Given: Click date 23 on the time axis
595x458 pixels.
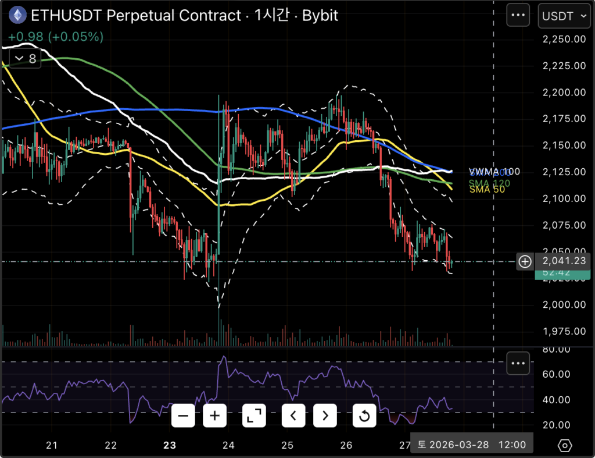Looking at the screenshot, I should [x=170, y=446].
